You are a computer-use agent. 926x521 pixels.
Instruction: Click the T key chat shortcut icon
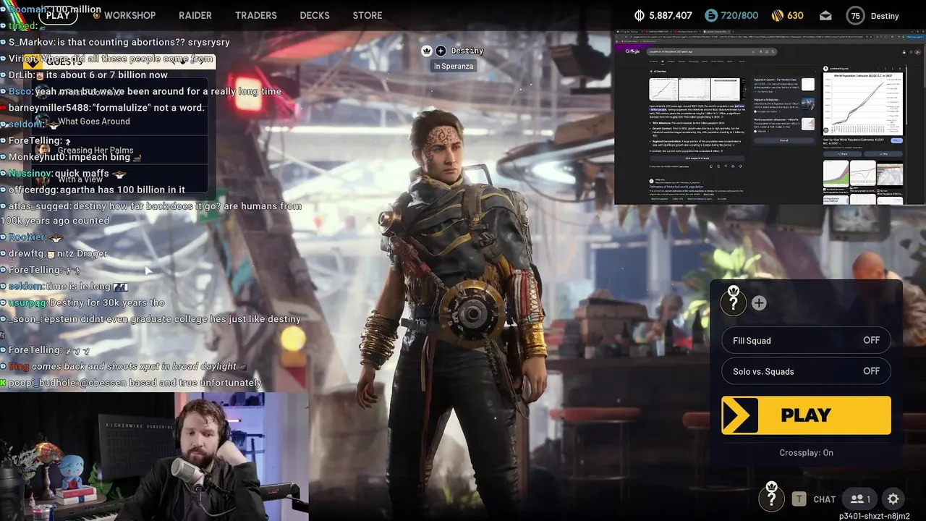(799, 499)
